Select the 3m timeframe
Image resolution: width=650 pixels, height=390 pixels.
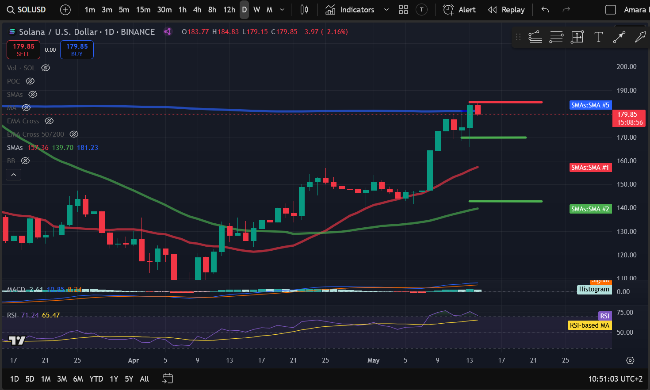click(x=107, y=10)
